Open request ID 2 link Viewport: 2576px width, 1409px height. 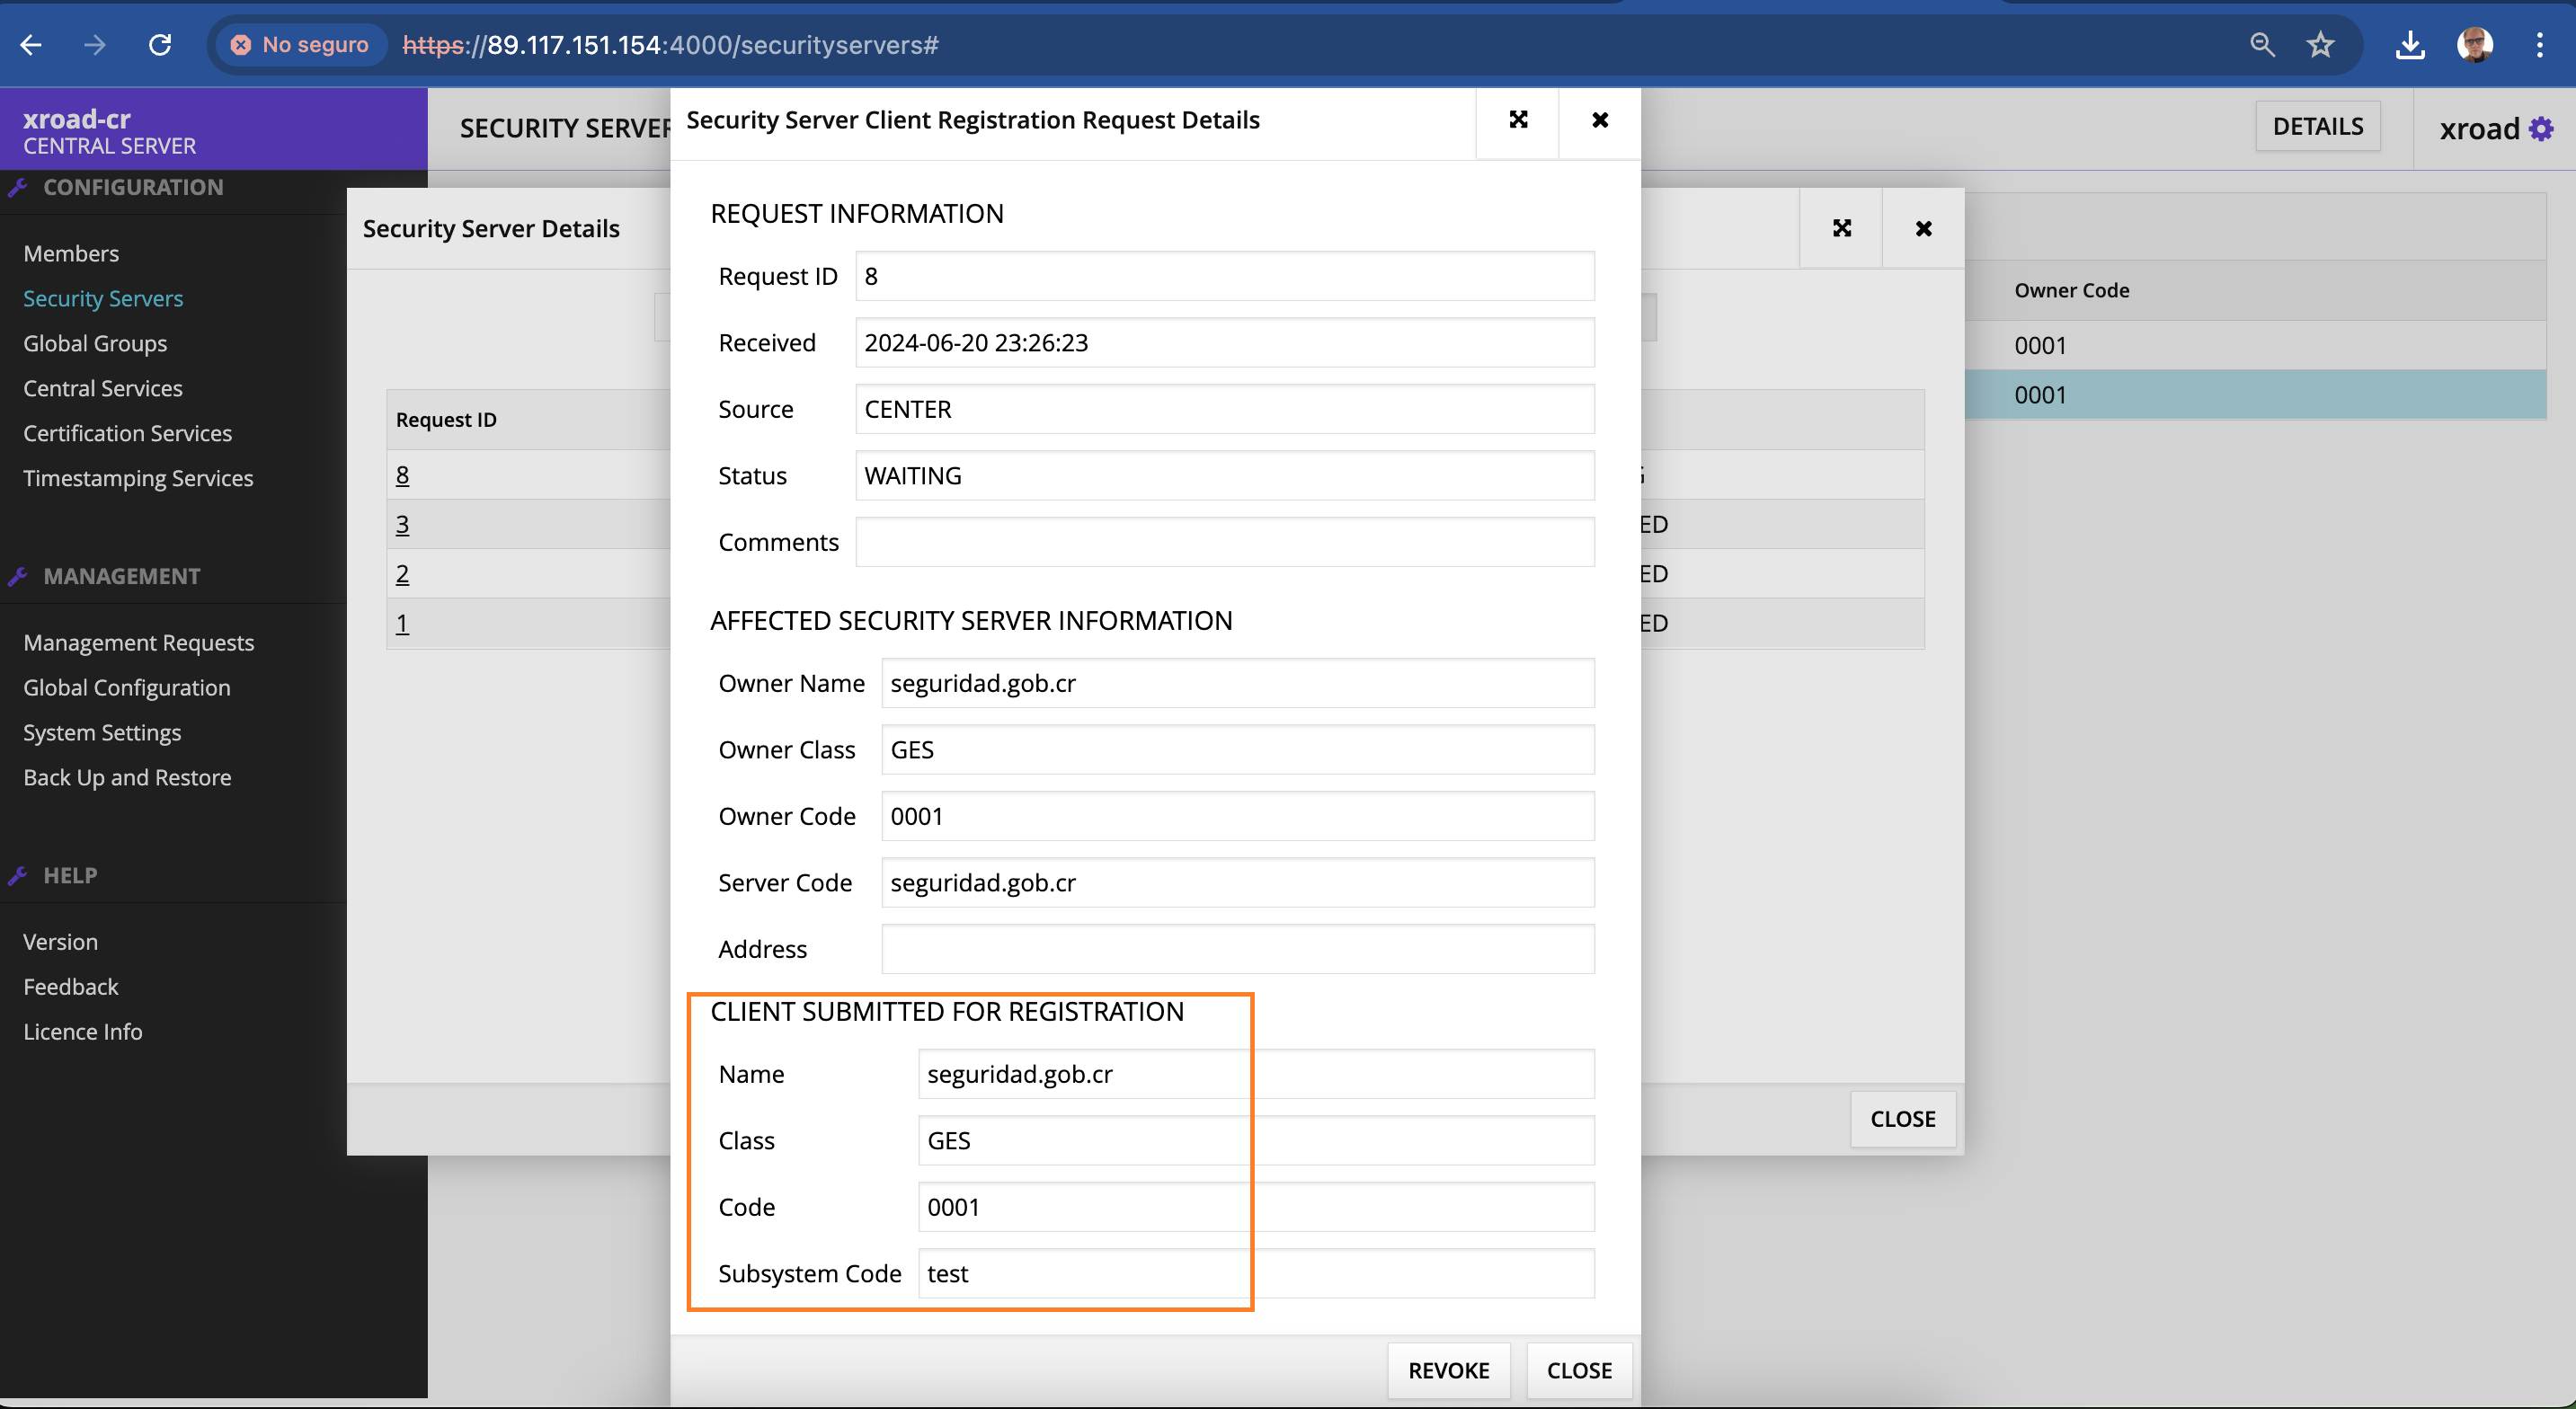402,574
